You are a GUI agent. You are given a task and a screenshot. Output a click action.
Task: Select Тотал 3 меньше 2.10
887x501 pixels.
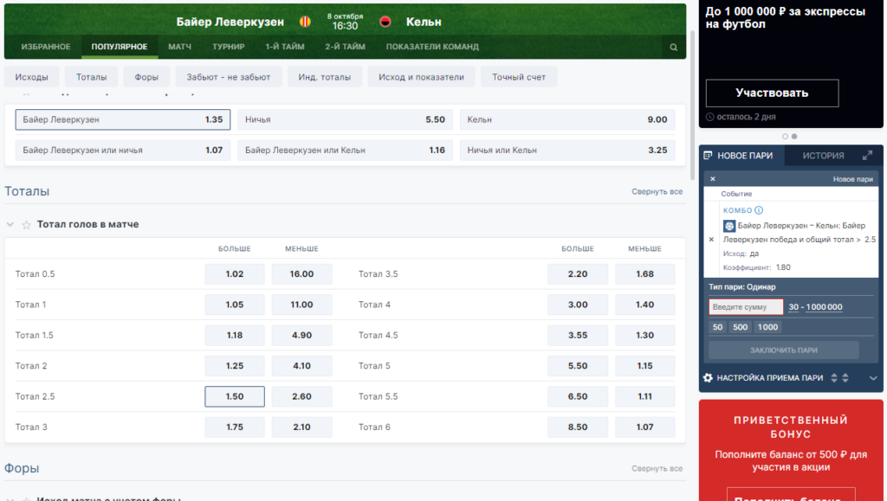click(x=301, y=427)
